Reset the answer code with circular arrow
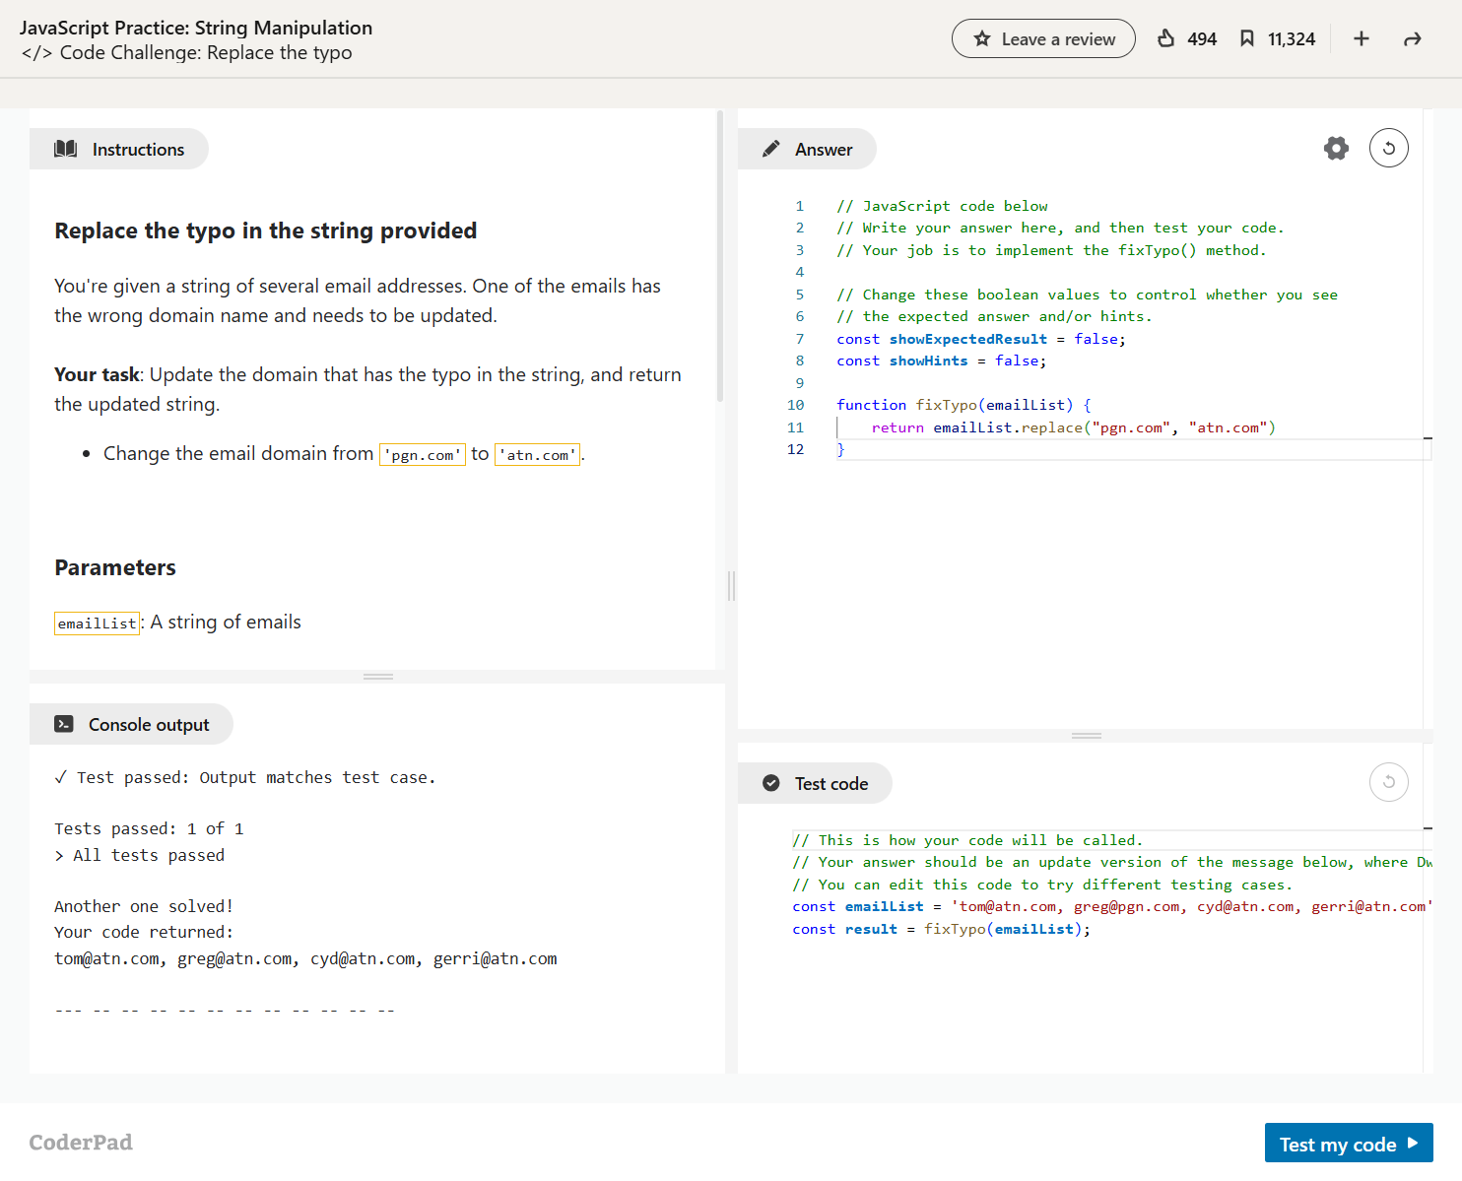Screen dimensions: 1462x1181 tap(1388, 149)
